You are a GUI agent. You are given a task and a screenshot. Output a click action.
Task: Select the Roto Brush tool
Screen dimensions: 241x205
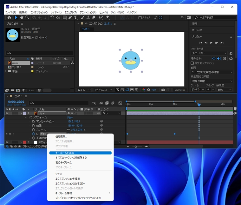[x=101, y=18]
